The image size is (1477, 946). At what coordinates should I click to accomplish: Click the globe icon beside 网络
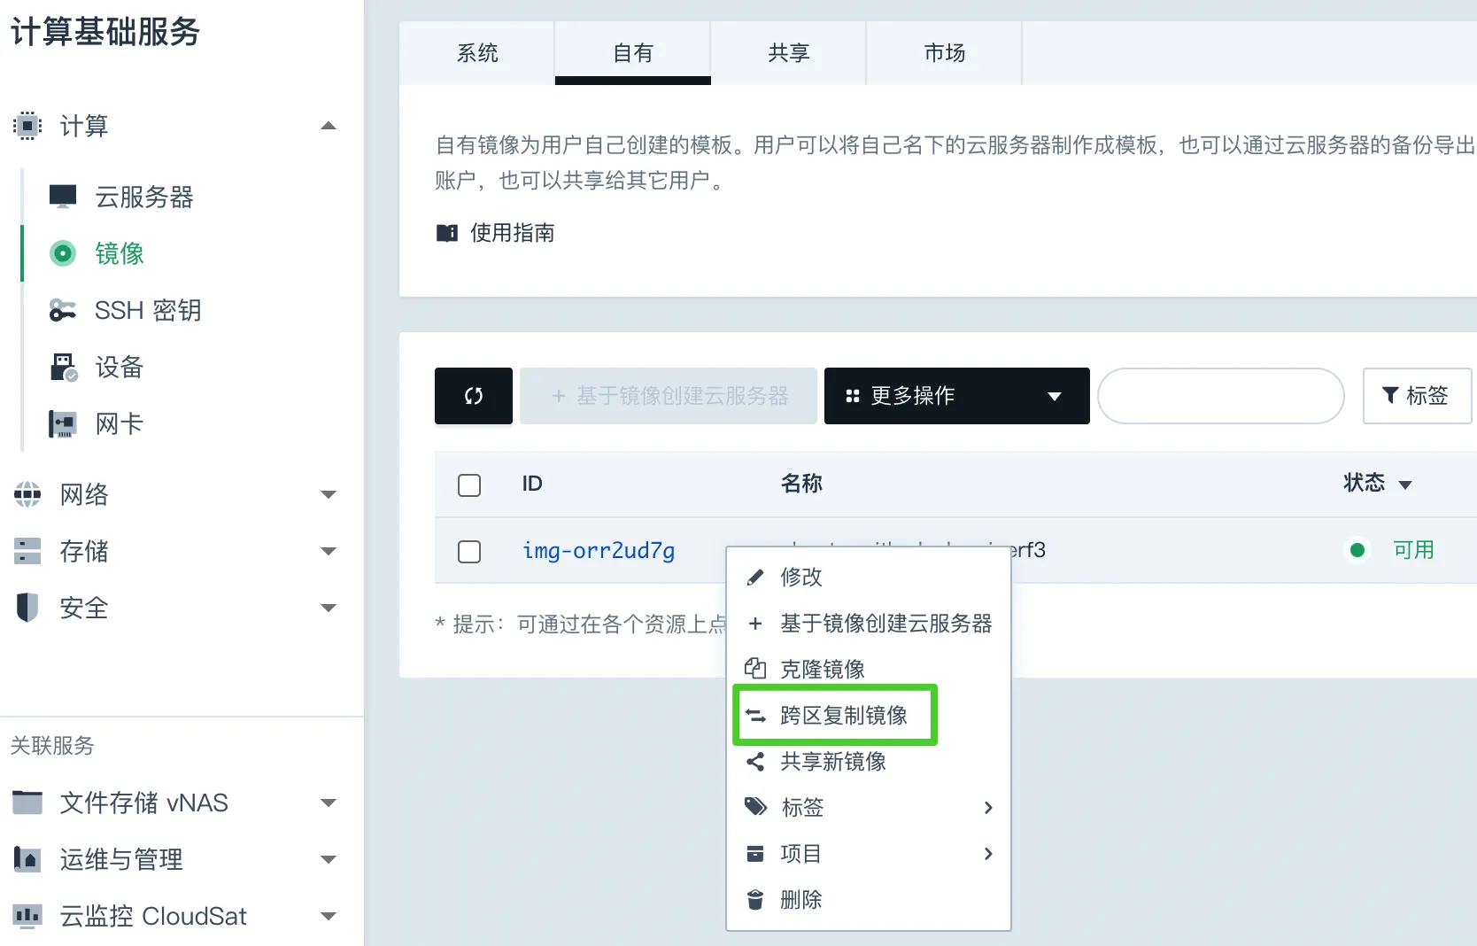[27, 494]
